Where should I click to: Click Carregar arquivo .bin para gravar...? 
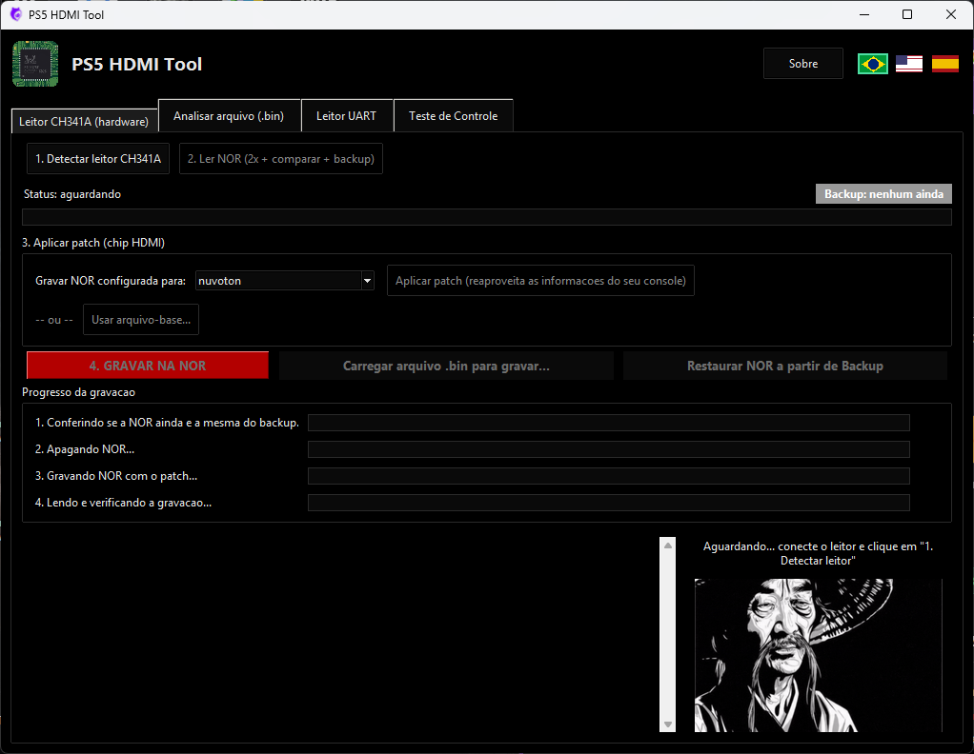[x=446, y=366]
